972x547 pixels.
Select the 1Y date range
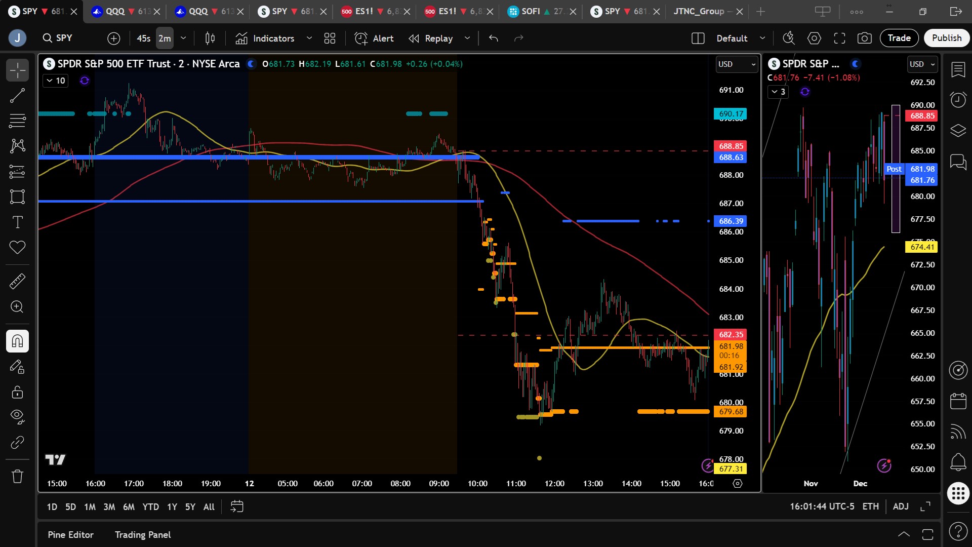[172, 506]
